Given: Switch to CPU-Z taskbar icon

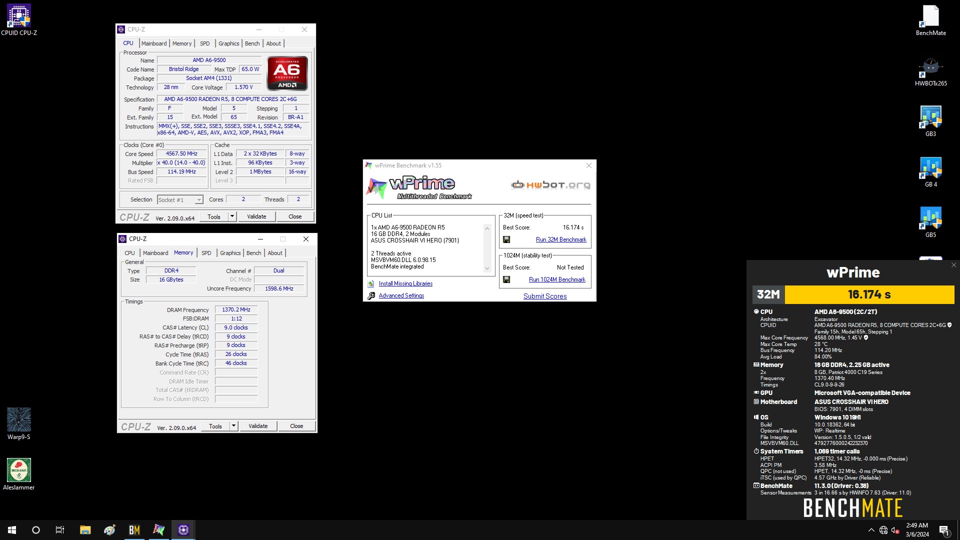Looking at the screenshot, I should (x=183, y=530).
